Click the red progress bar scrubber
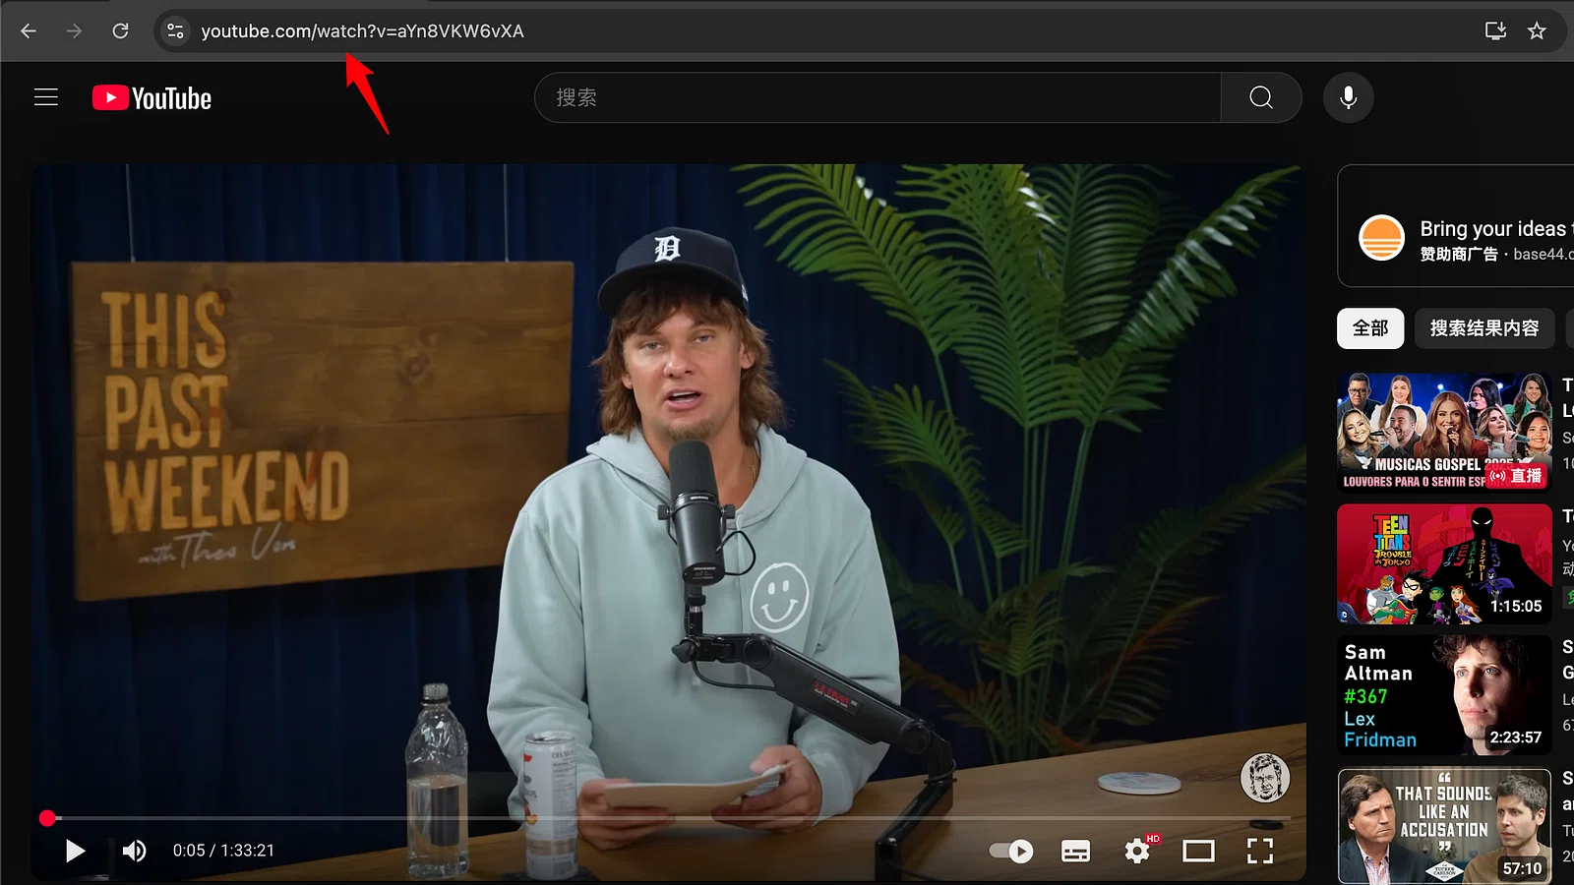Screen dimensions: 1574x885 pos(47,818)
